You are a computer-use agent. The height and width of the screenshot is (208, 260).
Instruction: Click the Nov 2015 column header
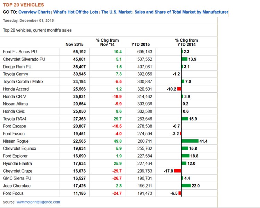coord(74,44)
